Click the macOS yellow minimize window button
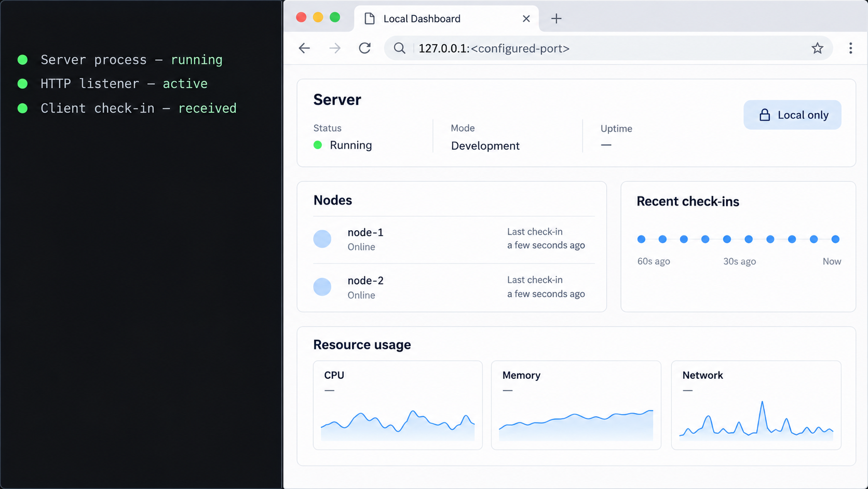 318,17
